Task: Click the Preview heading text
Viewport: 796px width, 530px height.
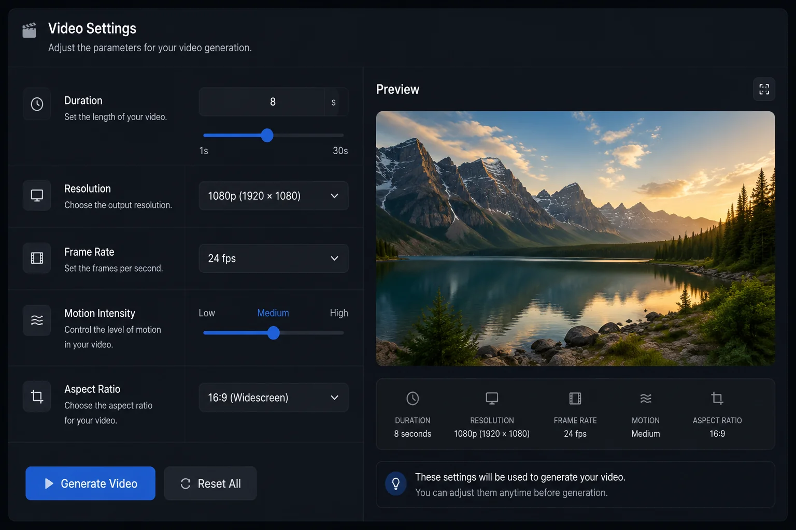Action: tap(397, 90)
